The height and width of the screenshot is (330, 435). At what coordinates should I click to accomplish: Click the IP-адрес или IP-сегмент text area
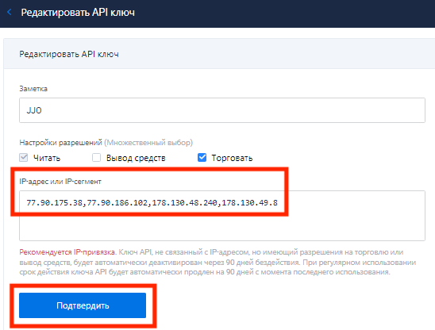222,216
